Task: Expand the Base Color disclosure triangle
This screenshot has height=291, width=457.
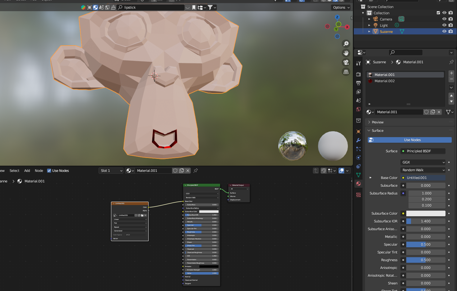Action: (370, 178)
